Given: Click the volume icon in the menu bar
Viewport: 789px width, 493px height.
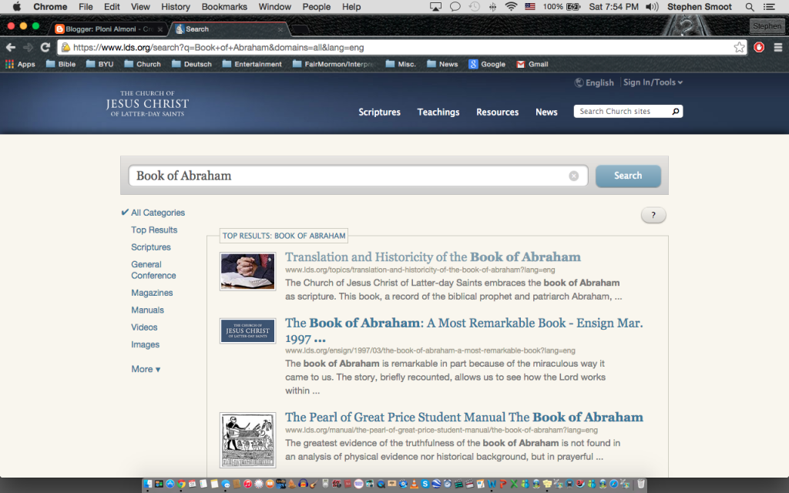Looking at the screenshot, I should click(652, 6).
